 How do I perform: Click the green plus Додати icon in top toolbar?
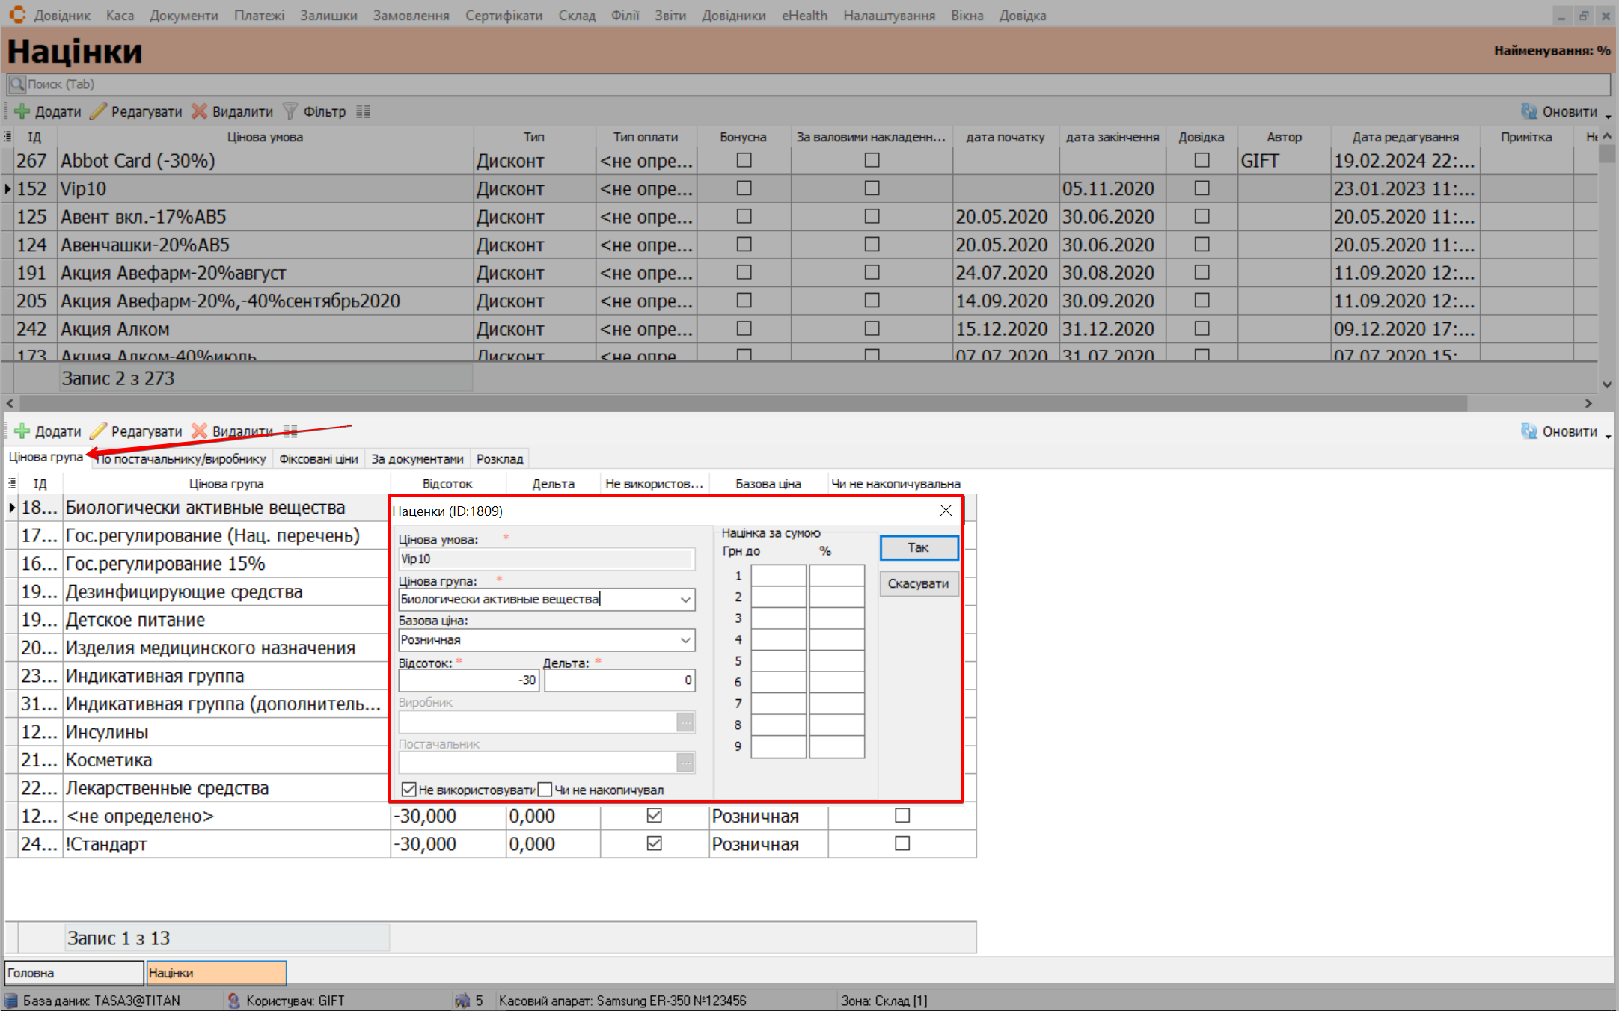(22, 111)
